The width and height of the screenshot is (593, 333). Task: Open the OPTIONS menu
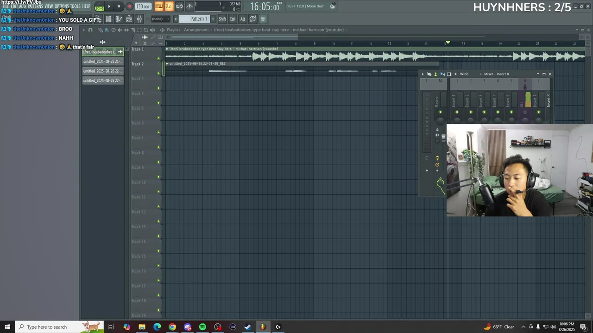click(62, 6)
